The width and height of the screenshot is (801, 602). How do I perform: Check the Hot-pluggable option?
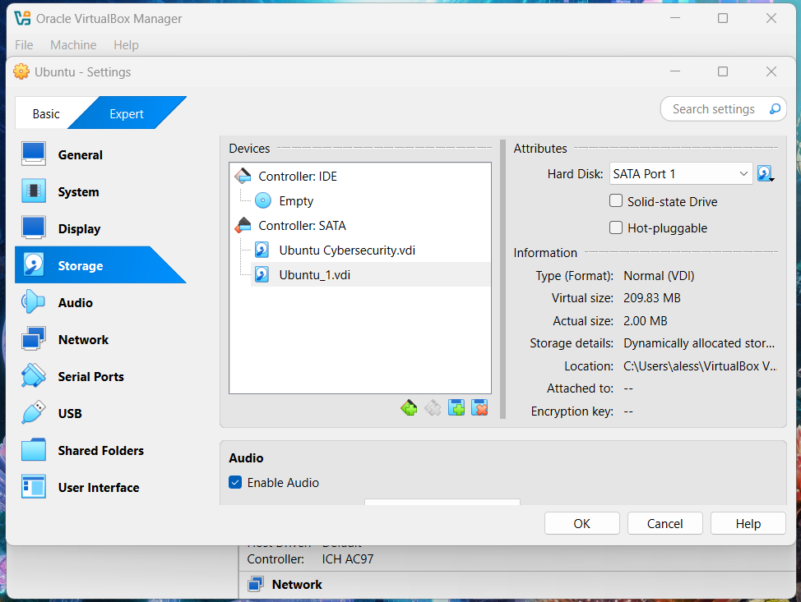pos(615,228)
